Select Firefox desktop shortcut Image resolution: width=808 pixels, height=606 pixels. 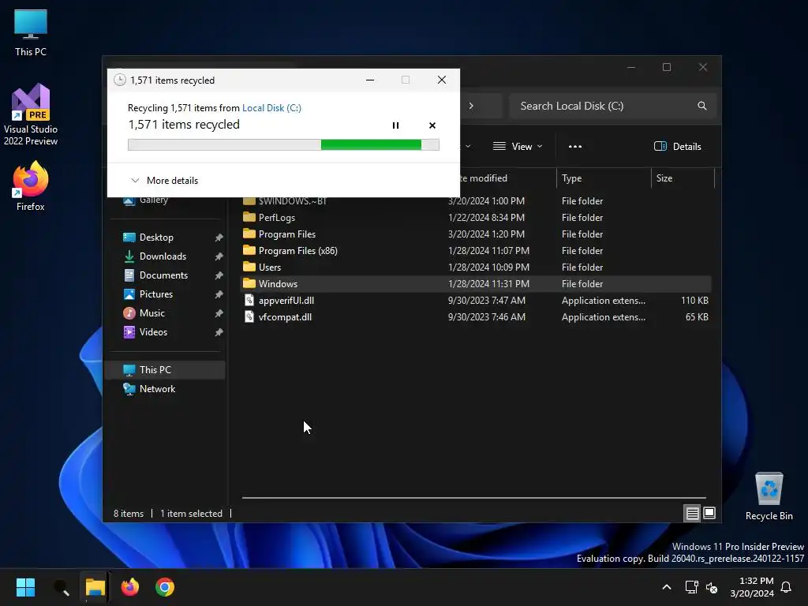click(x=31, y=186)
